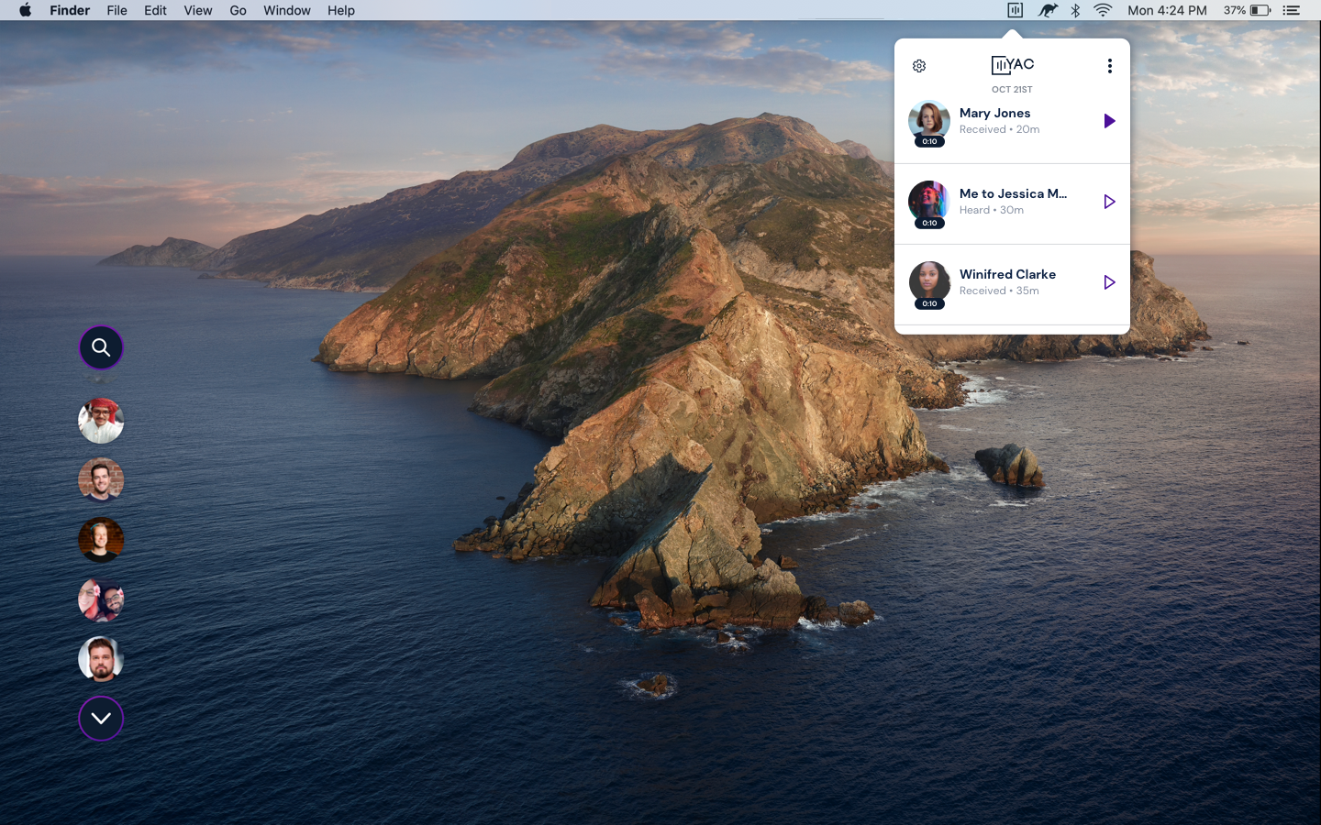Play the Me to Jessica message

click(1109, 202)
